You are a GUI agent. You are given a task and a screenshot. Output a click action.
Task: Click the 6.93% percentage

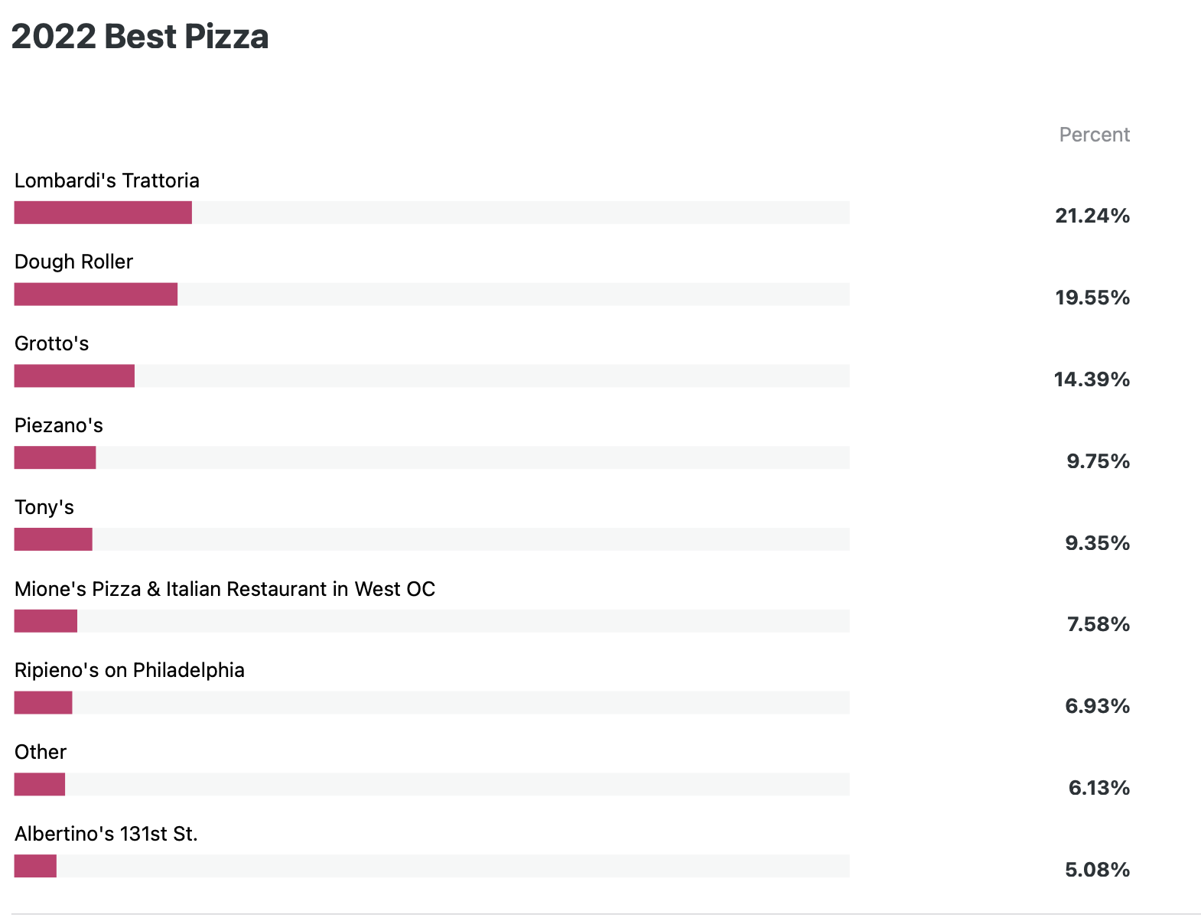pyautogui.click(x=1098, y=706)
